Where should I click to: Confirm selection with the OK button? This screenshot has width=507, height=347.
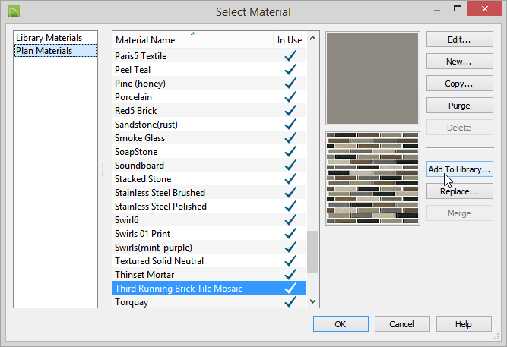[x=341, y=323]
